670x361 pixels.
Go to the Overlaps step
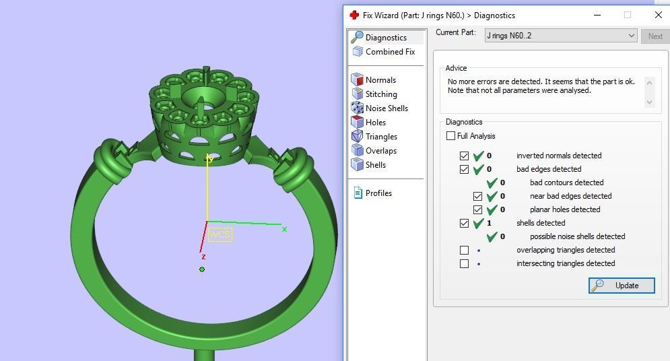click(x=380, y=150)
